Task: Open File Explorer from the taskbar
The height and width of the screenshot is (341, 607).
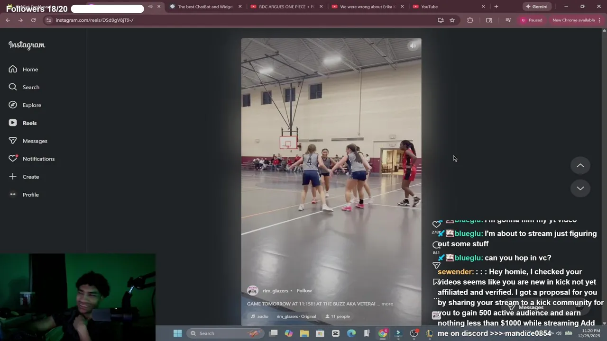Action: (x=304, y=333)
